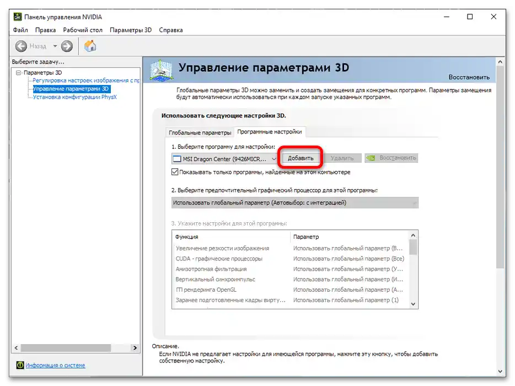The width and height of the screenshot is (515, 386).
Task: Click the Восстановить link in header
Action: [x=469, y=77]
